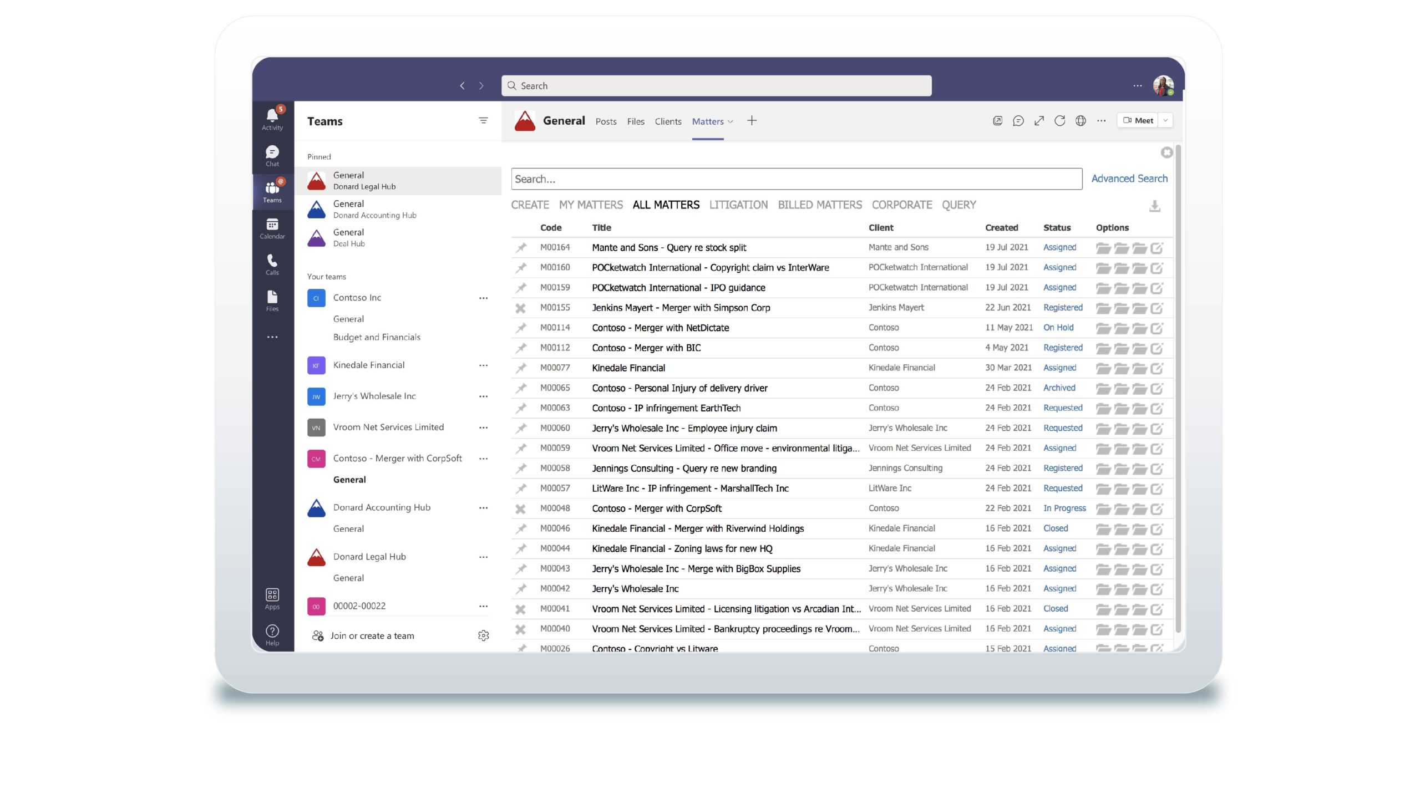Select the BILLED MATTERS view

(820, 205)
